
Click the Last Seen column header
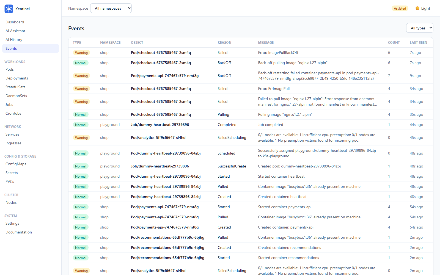(x=418, y=43)
